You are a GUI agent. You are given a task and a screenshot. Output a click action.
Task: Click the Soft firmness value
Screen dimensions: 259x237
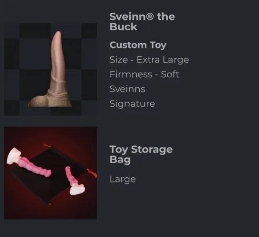pyautogui.click(x=170, y=74)
